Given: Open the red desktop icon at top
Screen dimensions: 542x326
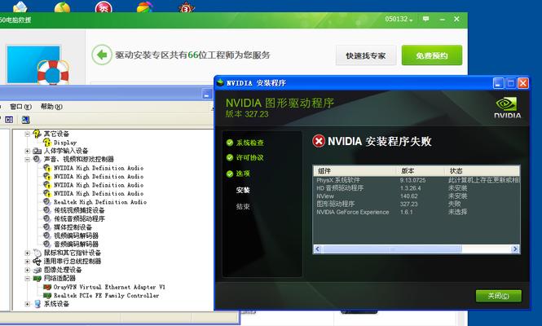Looking at the screenshot, I should click(x=104, y=7).
